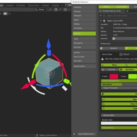137x137 pixels.
Task: Click the center dot move circle on cube
Action: coord(49,73)
